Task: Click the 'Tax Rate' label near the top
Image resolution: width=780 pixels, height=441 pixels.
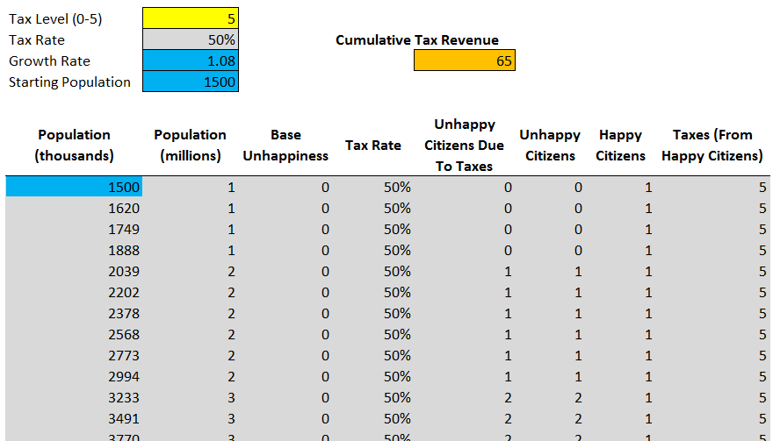Action: pyautogui.click(x=37, y=39)
